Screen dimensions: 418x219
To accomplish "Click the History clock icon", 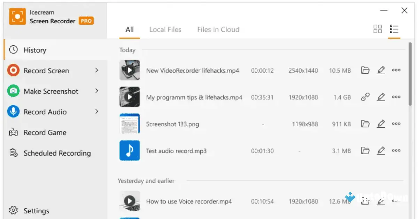I will pyautogui.click(x=13, y=50).
